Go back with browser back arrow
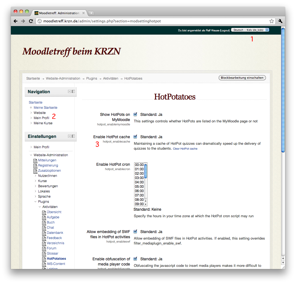This screenshot has width=296, height=284. [x=16, y=21]
